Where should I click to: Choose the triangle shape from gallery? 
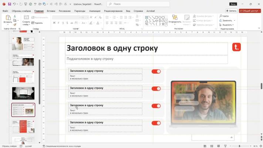(146, 21)
